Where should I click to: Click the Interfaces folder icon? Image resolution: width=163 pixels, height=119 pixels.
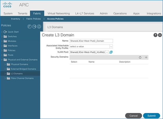(5, 46)
